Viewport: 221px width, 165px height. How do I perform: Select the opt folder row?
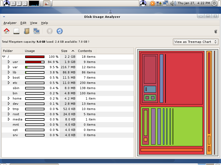(x=68, y=130)
